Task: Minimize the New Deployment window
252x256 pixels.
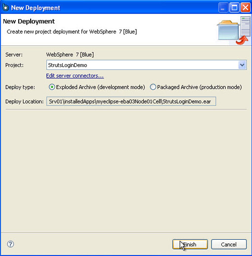Action: 223,7
